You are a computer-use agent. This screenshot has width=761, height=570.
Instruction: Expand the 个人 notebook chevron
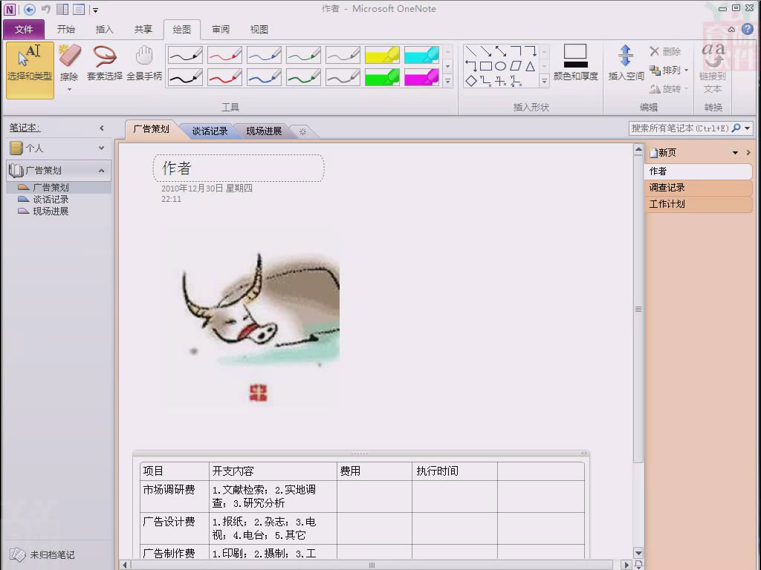[101, 148]
